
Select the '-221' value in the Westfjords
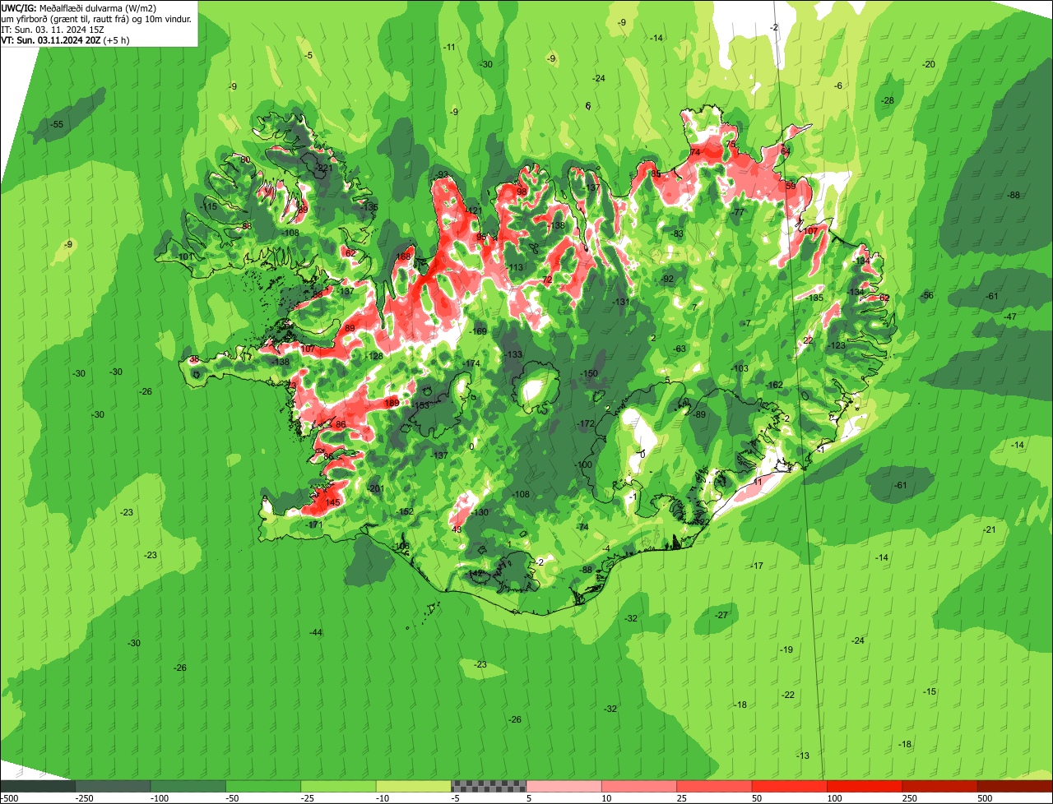tap(324, 168)
